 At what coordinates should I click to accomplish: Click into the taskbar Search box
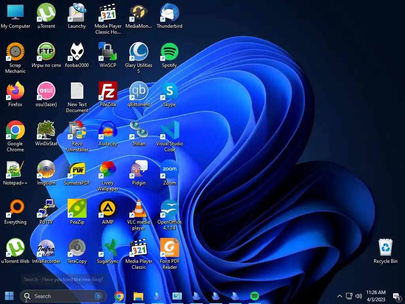tap(63, 296)
